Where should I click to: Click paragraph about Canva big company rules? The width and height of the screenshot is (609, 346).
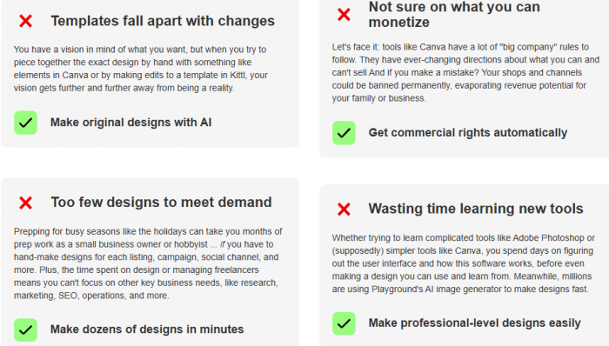click(x=465, y=72)
